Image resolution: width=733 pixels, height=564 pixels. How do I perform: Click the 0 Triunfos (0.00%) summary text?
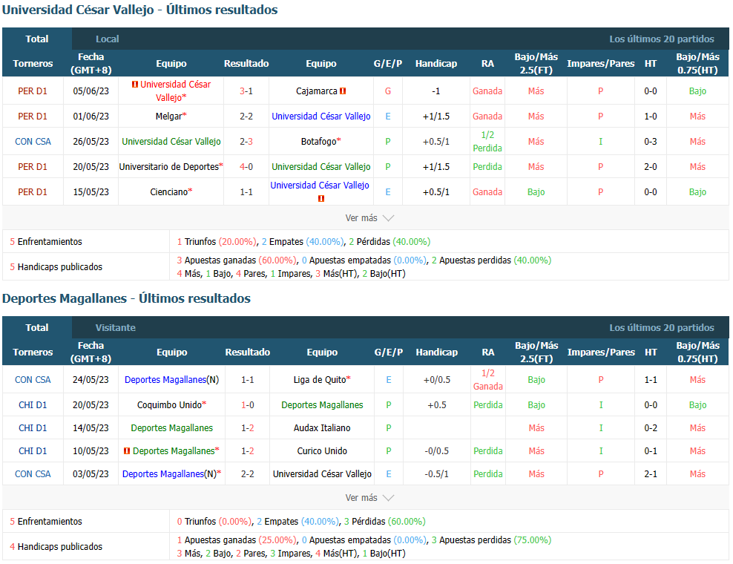tap(214, 522)
